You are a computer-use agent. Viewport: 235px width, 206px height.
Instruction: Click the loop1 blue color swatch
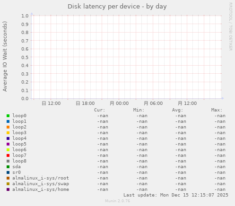tap(8, 121)
